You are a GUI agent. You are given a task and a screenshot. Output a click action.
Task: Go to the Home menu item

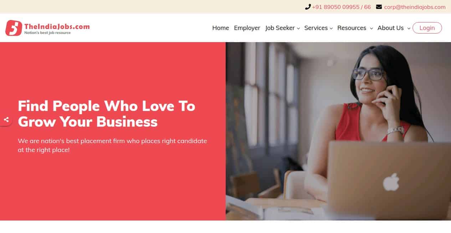[x=221, y=28]
